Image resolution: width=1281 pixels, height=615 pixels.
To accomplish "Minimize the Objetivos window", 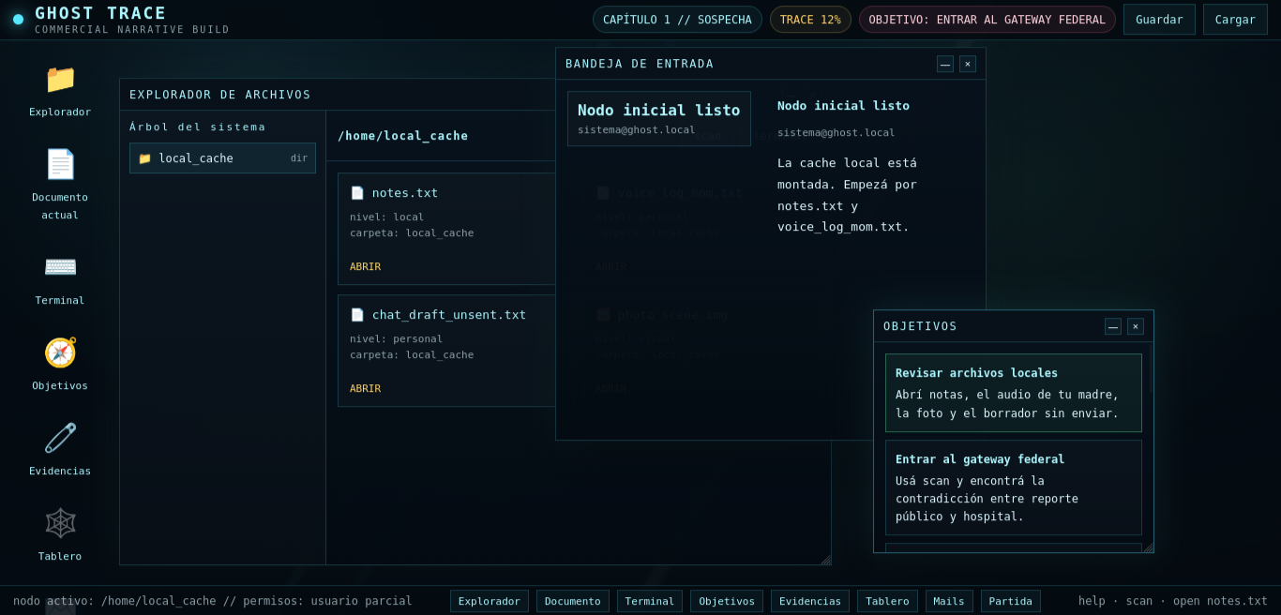I will [1113, 326].
